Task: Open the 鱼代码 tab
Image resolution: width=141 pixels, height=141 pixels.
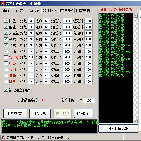Action: [x=34, y=11]
